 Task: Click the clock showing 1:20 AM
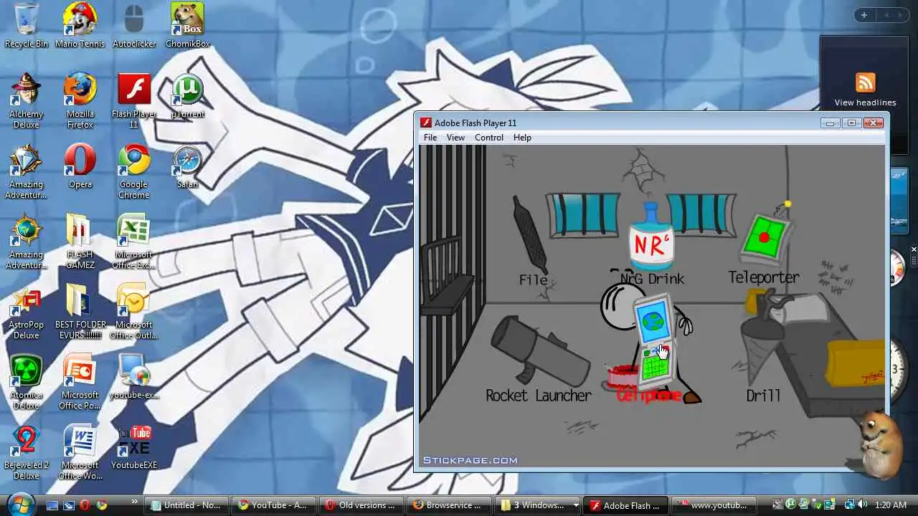891,505
